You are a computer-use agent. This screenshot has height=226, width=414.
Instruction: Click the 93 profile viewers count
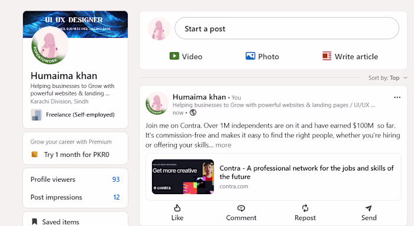click(116, 179)
